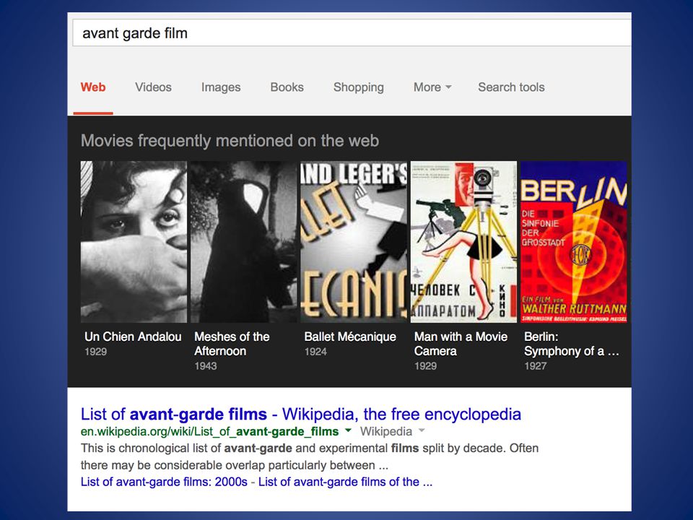Click the search box containing avant garde film
This screenshot has width=693, height=520.
click(x=352, y=32)
